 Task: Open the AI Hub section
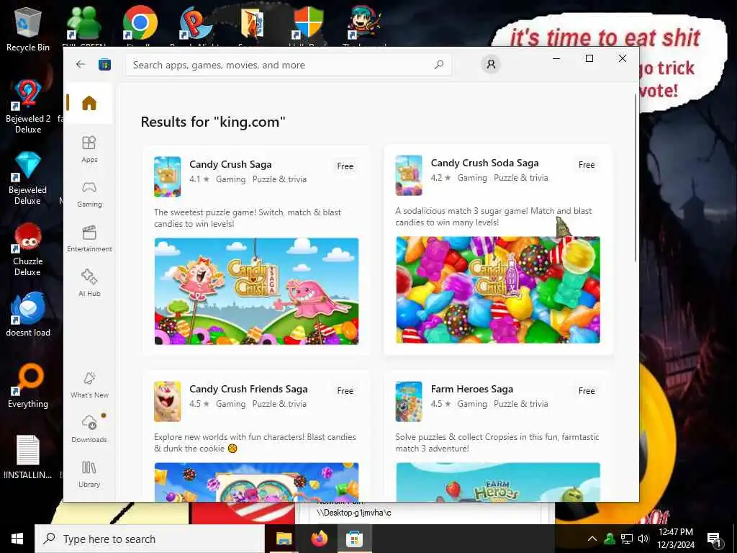tap(89, 283)
